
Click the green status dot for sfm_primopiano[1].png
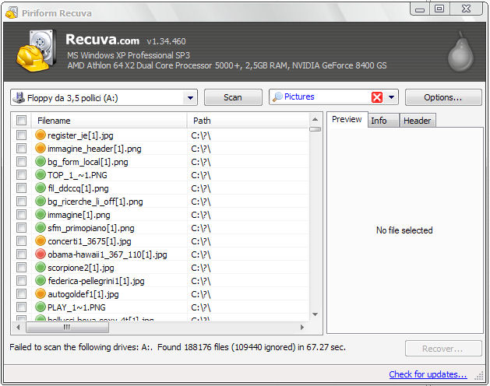[41, 227]
